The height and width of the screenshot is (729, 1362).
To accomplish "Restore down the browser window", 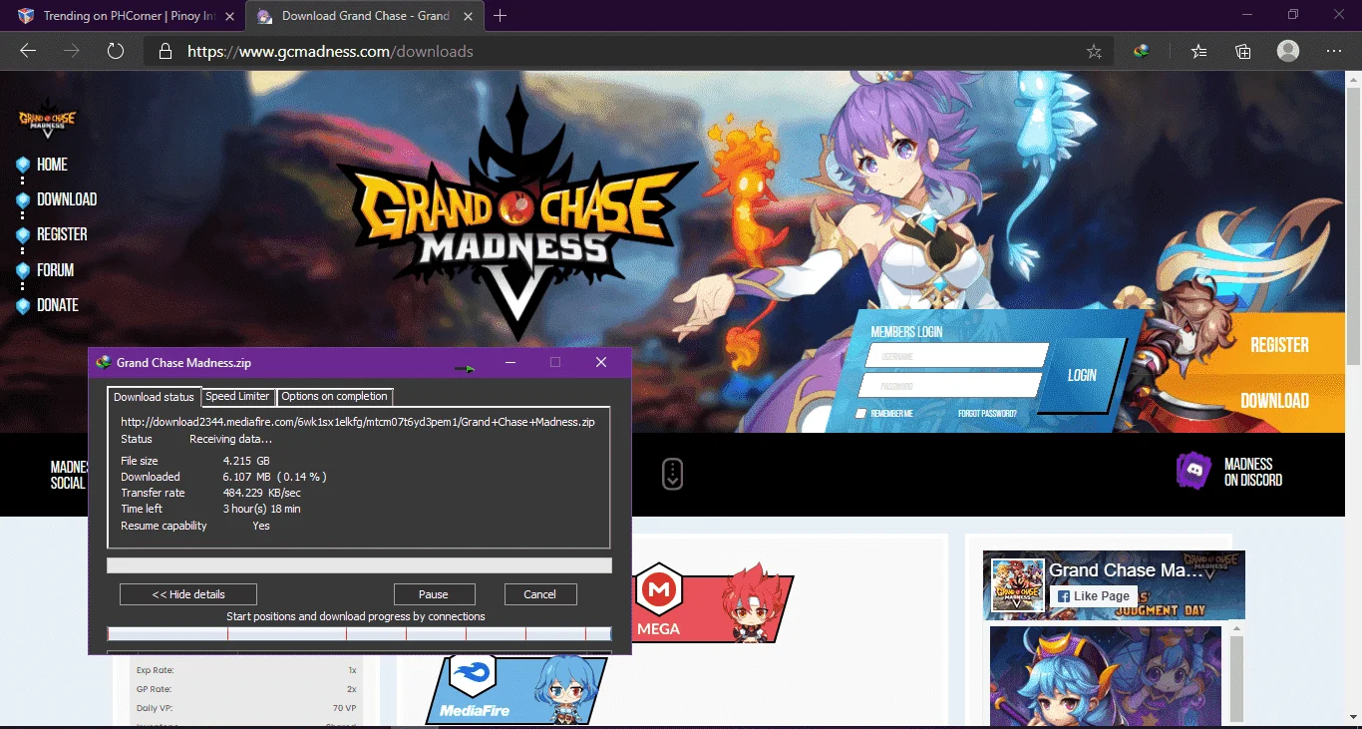I will coord(1293,15).
